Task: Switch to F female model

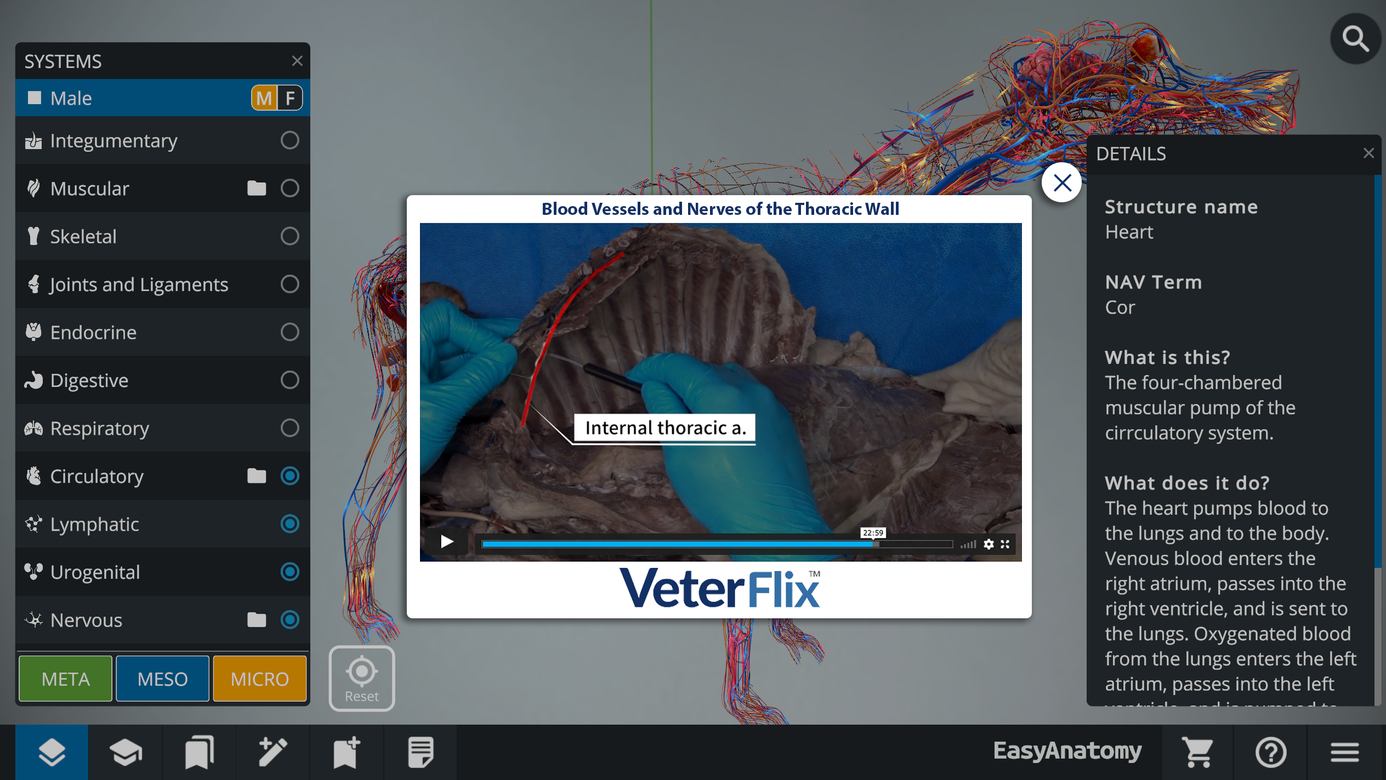Action: tap(290, 98)
